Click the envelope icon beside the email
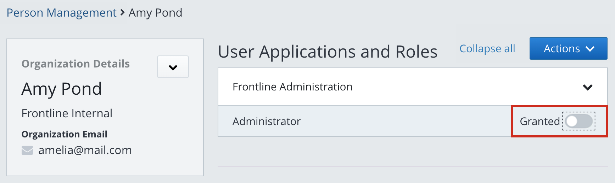This screenshot has width=615, height=183. click(27, 150)
